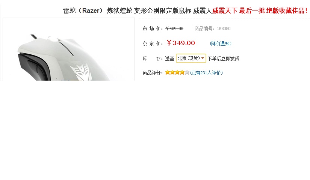Open the 北京(现货) delivery region selector
The height and width of the screenshot is (180, 310).
tap(191, 58)
